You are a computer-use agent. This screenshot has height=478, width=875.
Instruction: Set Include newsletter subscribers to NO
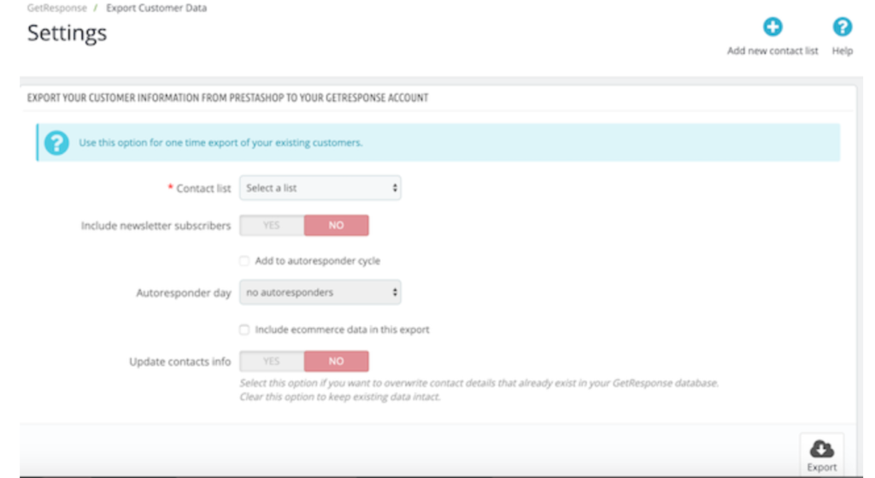pyautogui.click(x=336, y=225)
